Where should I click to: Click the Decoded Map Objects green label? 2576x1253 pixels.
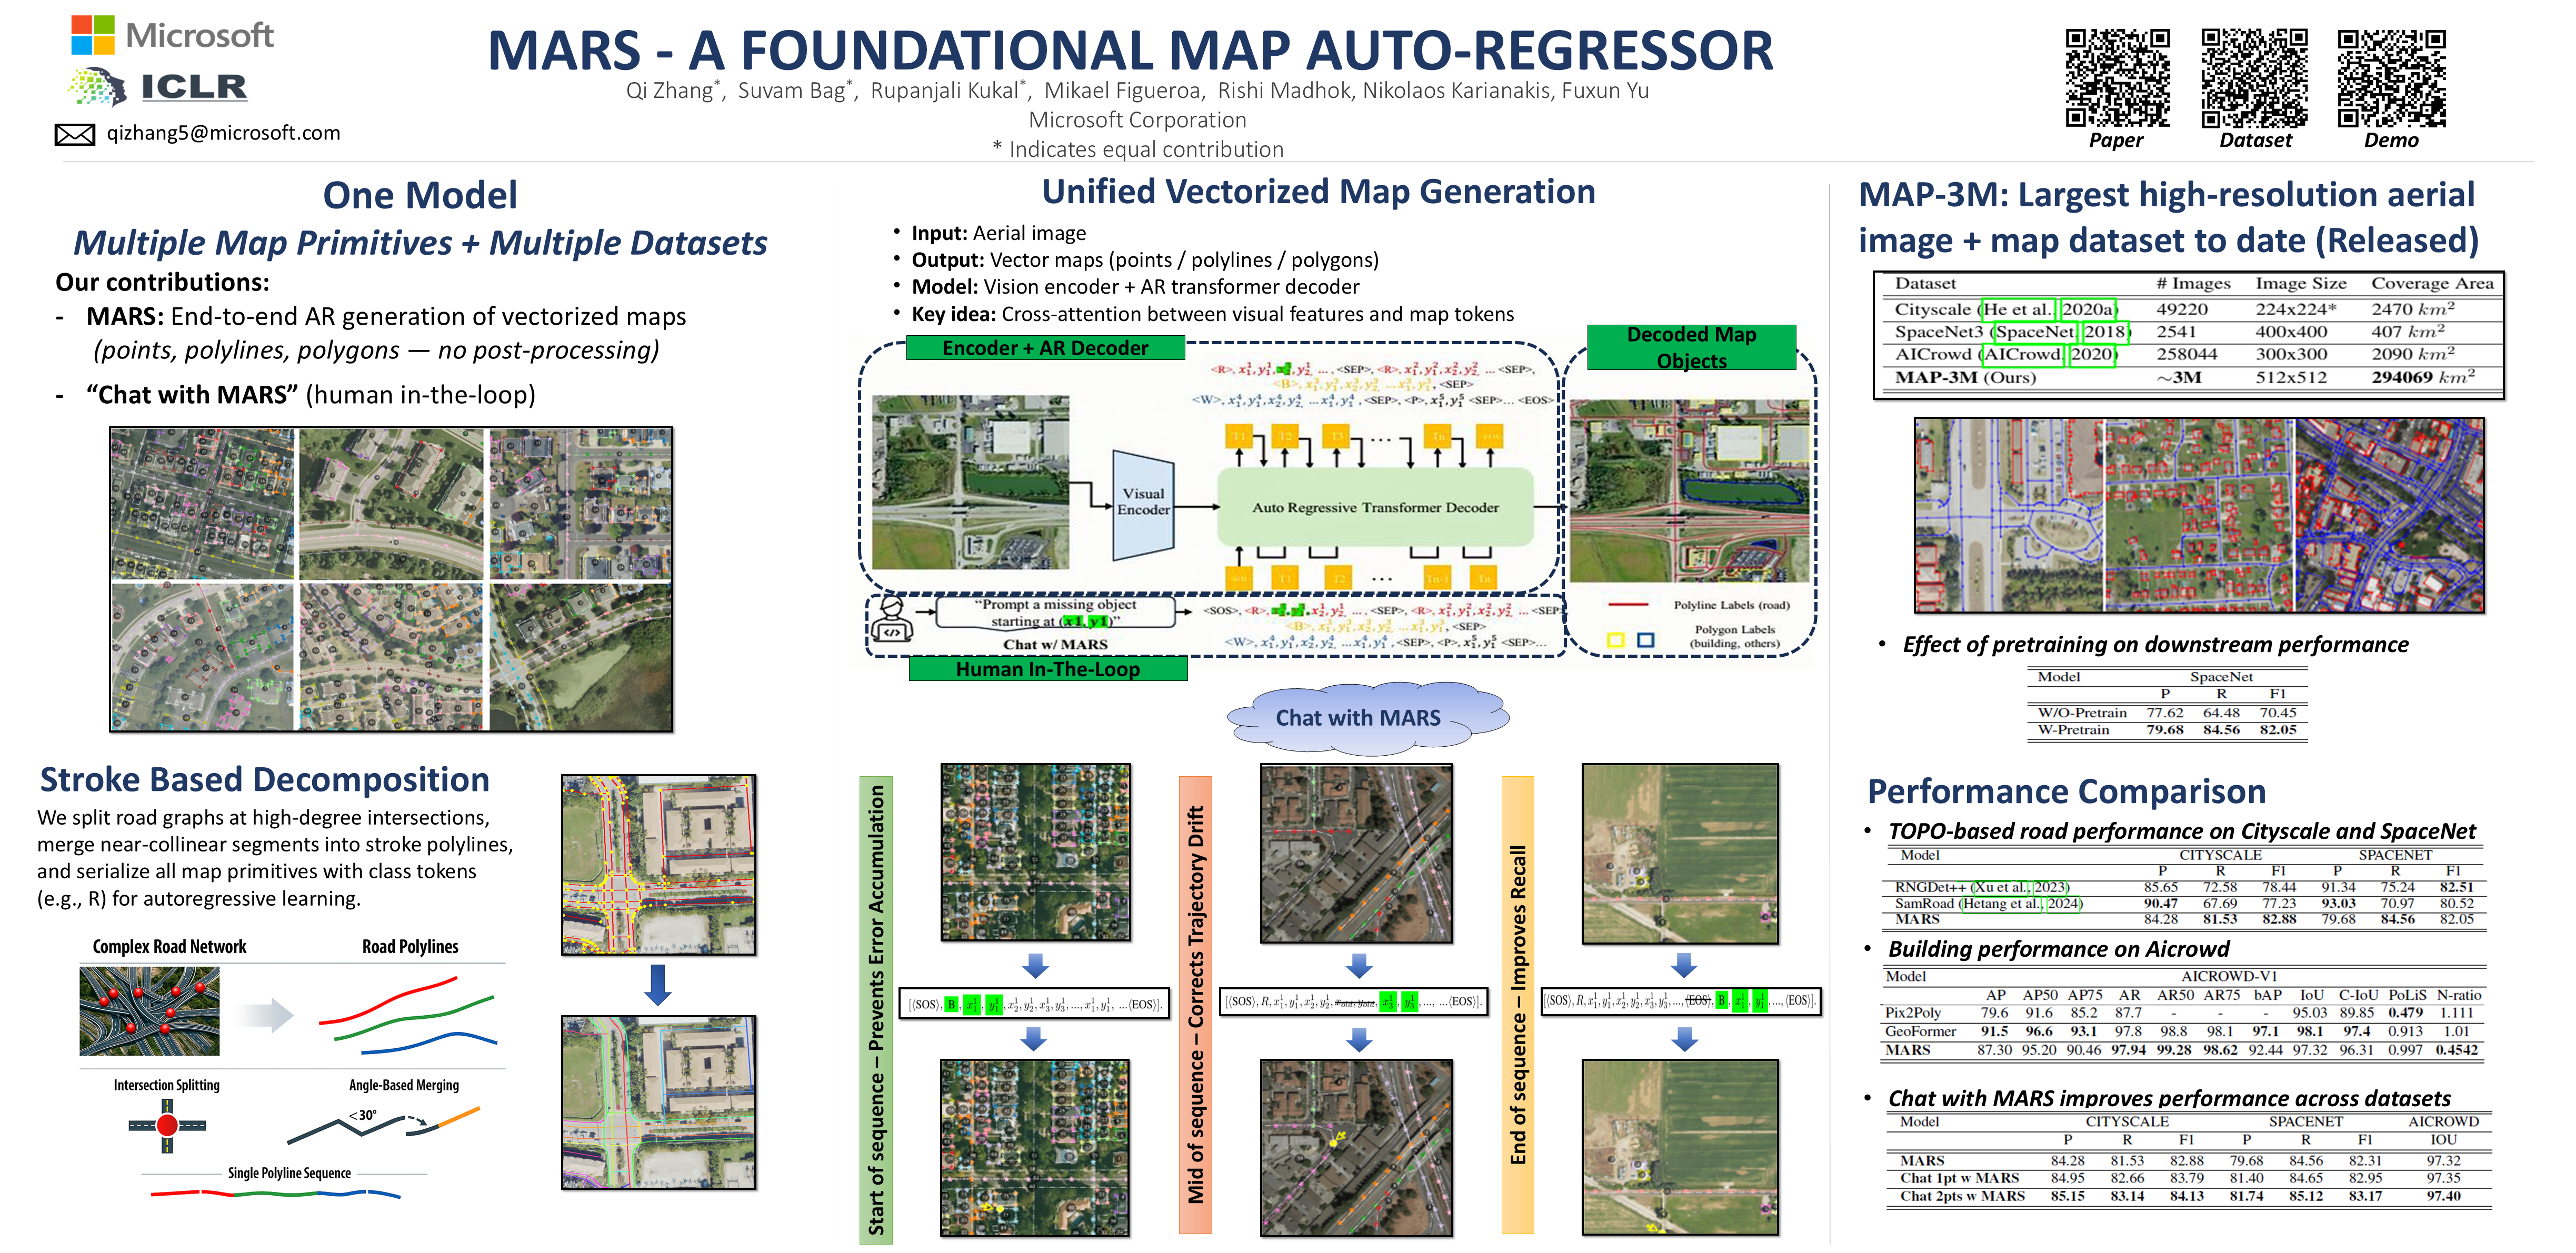[x=1691, y=347]
